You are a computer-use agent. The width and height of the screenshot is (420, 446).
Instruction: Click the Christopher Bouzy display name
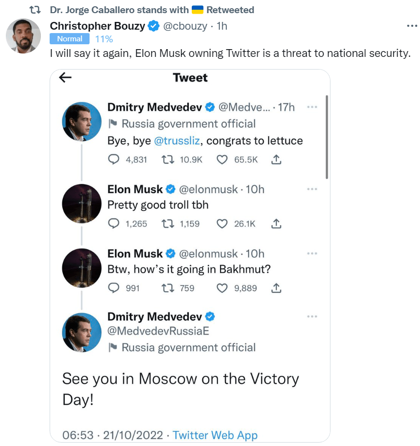97,26
